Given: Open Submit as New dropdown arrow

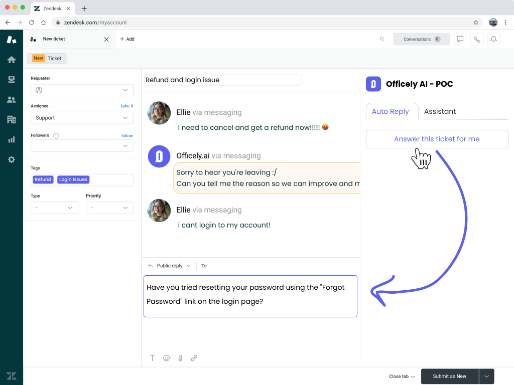Looking at the screenshot, I should [486, 376].
